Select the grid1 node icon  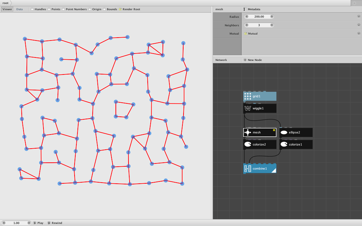248,96
